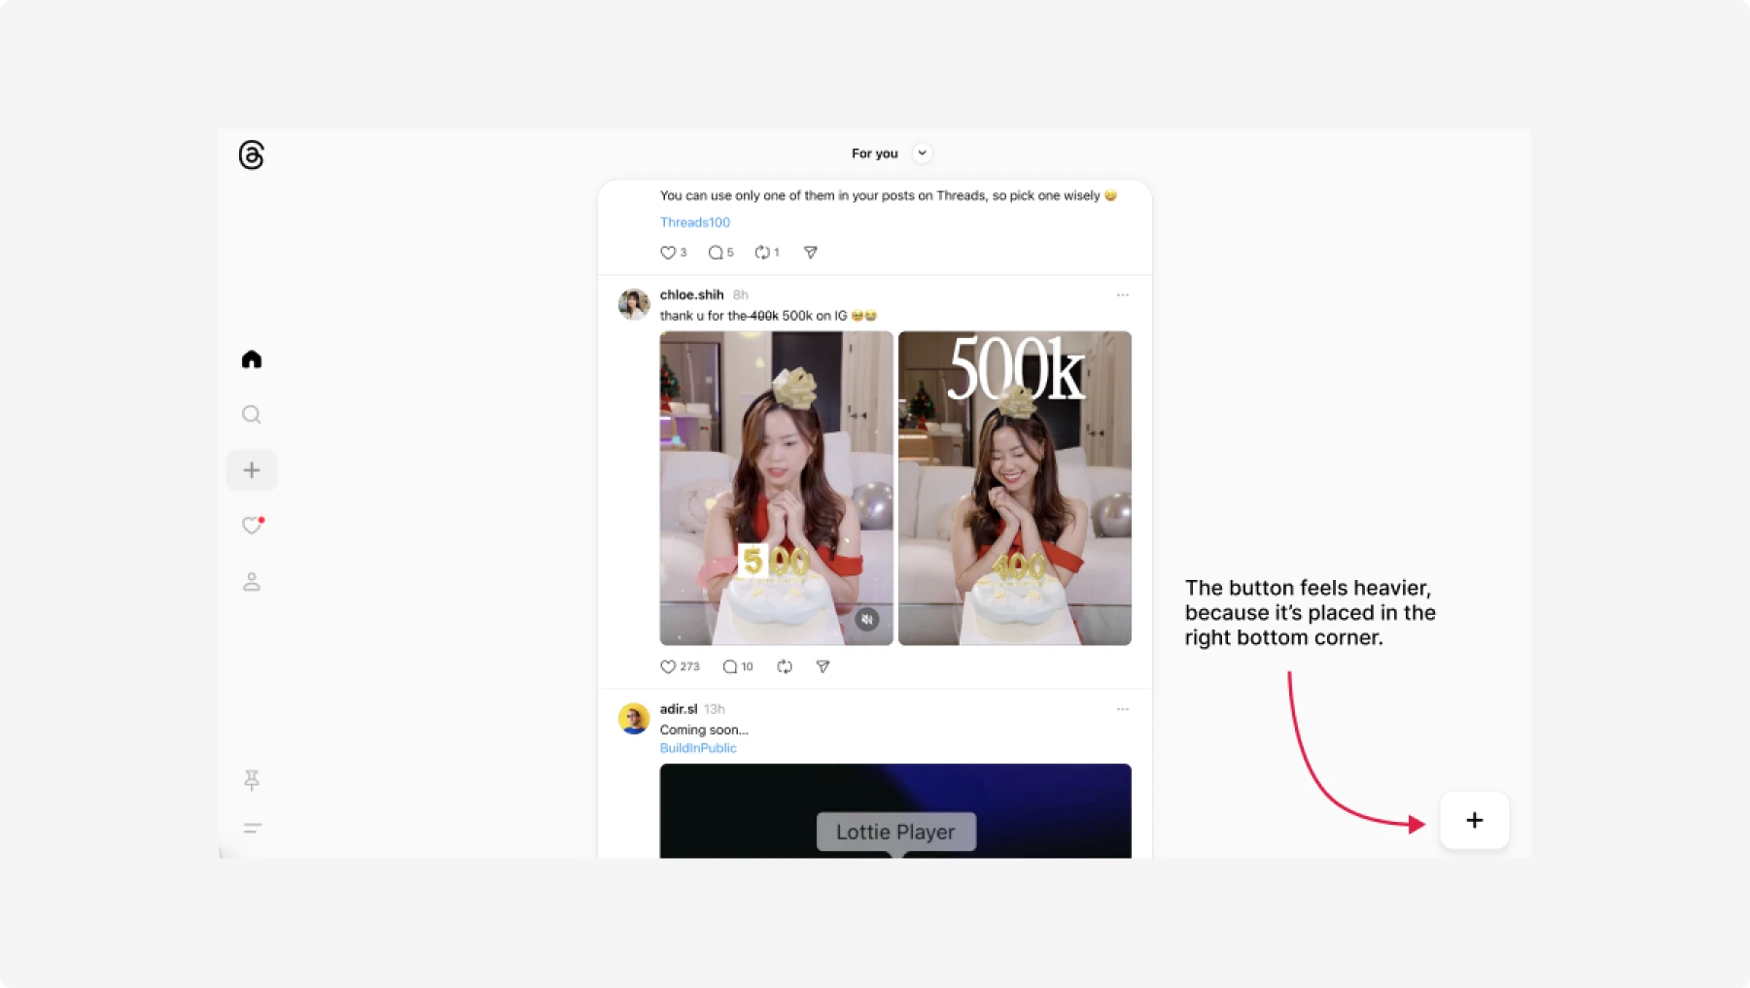Open the BuildInPublic tag link
The image size is (1750, 988).
698,748
